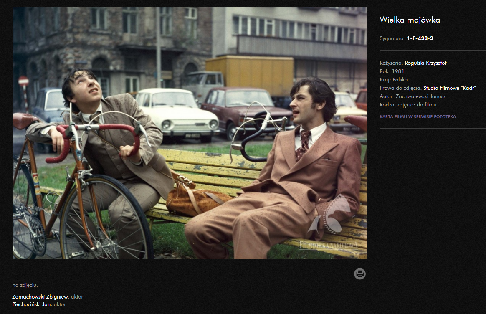Follow the Karta filmu w serwisie Fototeka link
This screenshot has height=314, width=486.
click(x=418, y=117)
